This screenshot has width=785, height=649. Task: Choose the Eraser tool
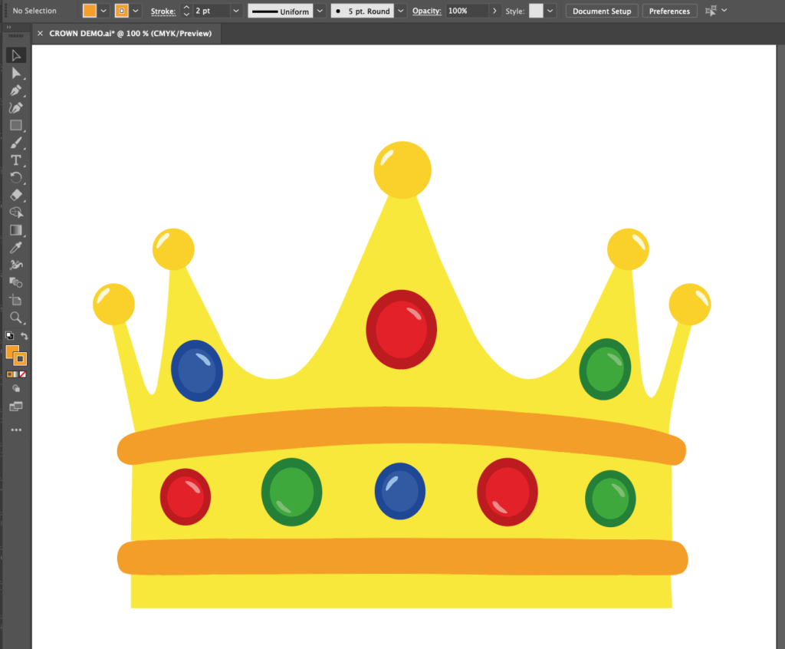(15, 195)
